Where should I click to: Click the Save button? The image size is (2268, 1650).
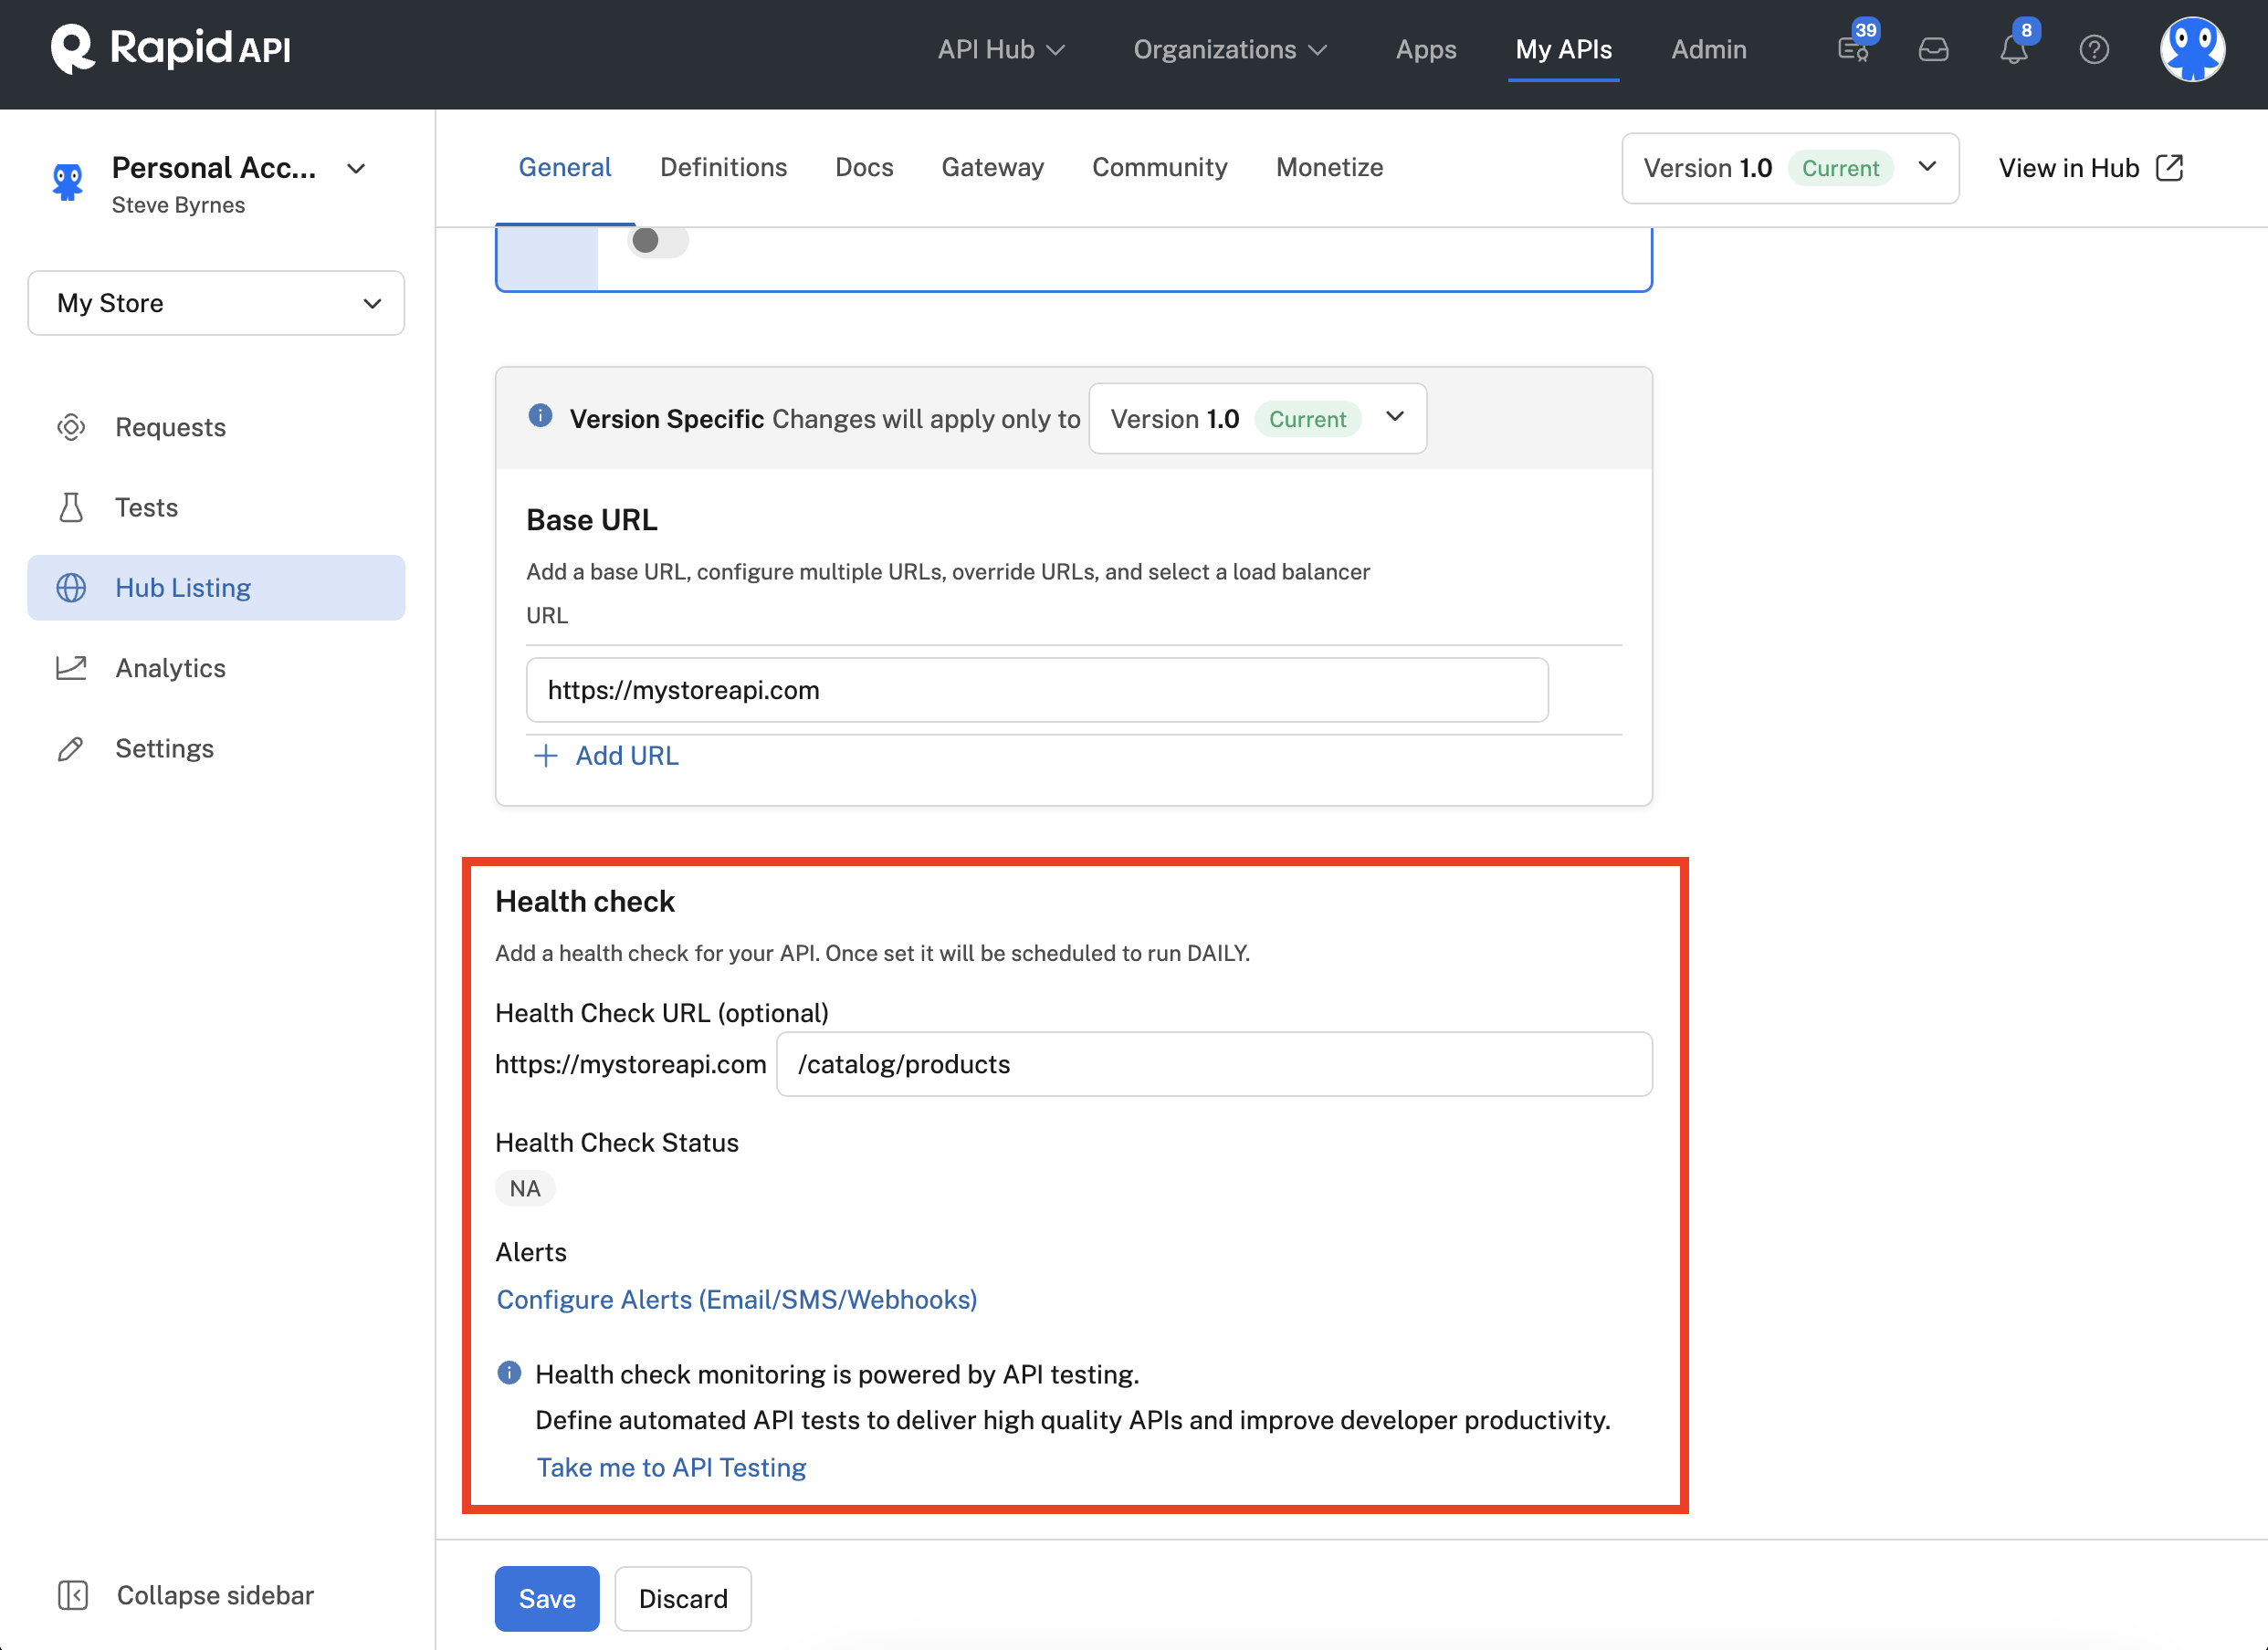[546, 1597]
